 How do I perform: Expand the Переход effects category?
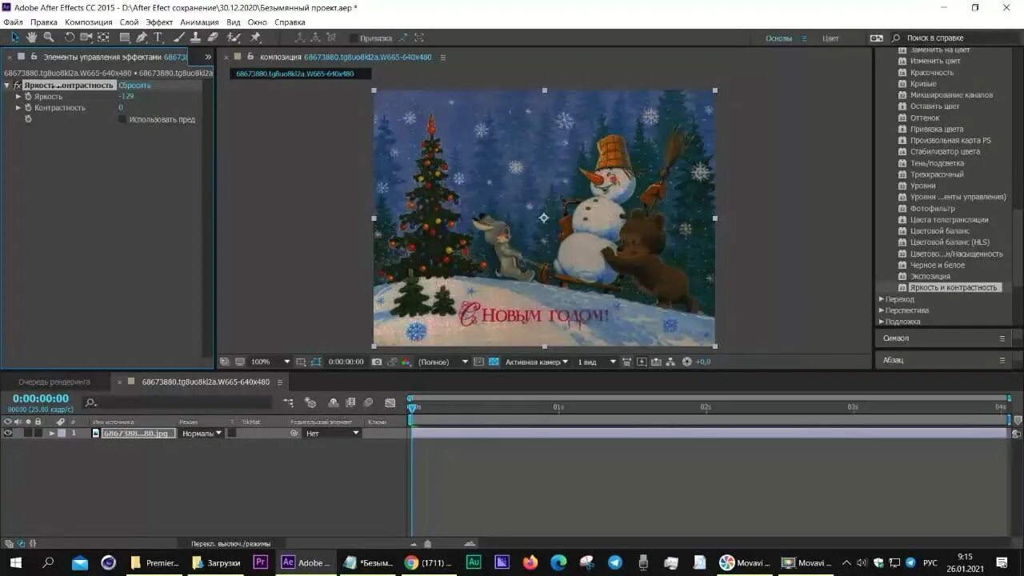[x=882, y=298]
